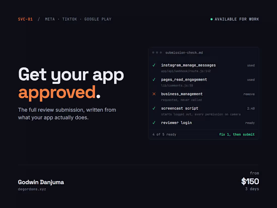Click the SVC-01 service code
277x208 pixels.
(x=25, y=19)
